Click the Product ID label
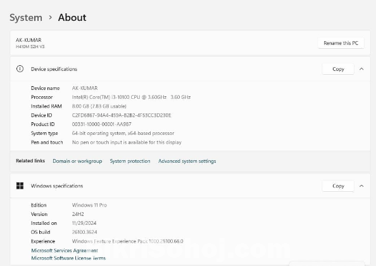This screenshot has height=266, width=376. 42,124
